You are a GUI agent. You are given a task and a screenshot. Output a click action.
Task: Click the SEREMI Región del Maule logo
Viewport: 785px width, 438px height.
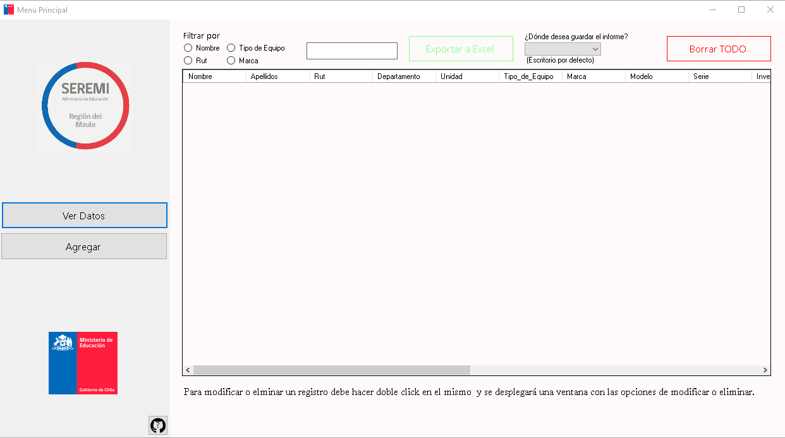coord(85,105)
